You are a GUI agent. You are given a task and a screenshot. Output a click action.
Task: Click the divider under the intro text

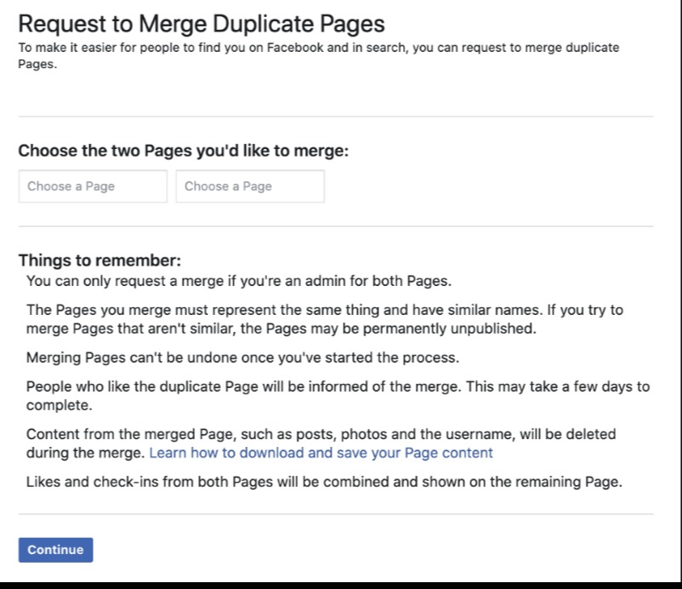point(336,117)
